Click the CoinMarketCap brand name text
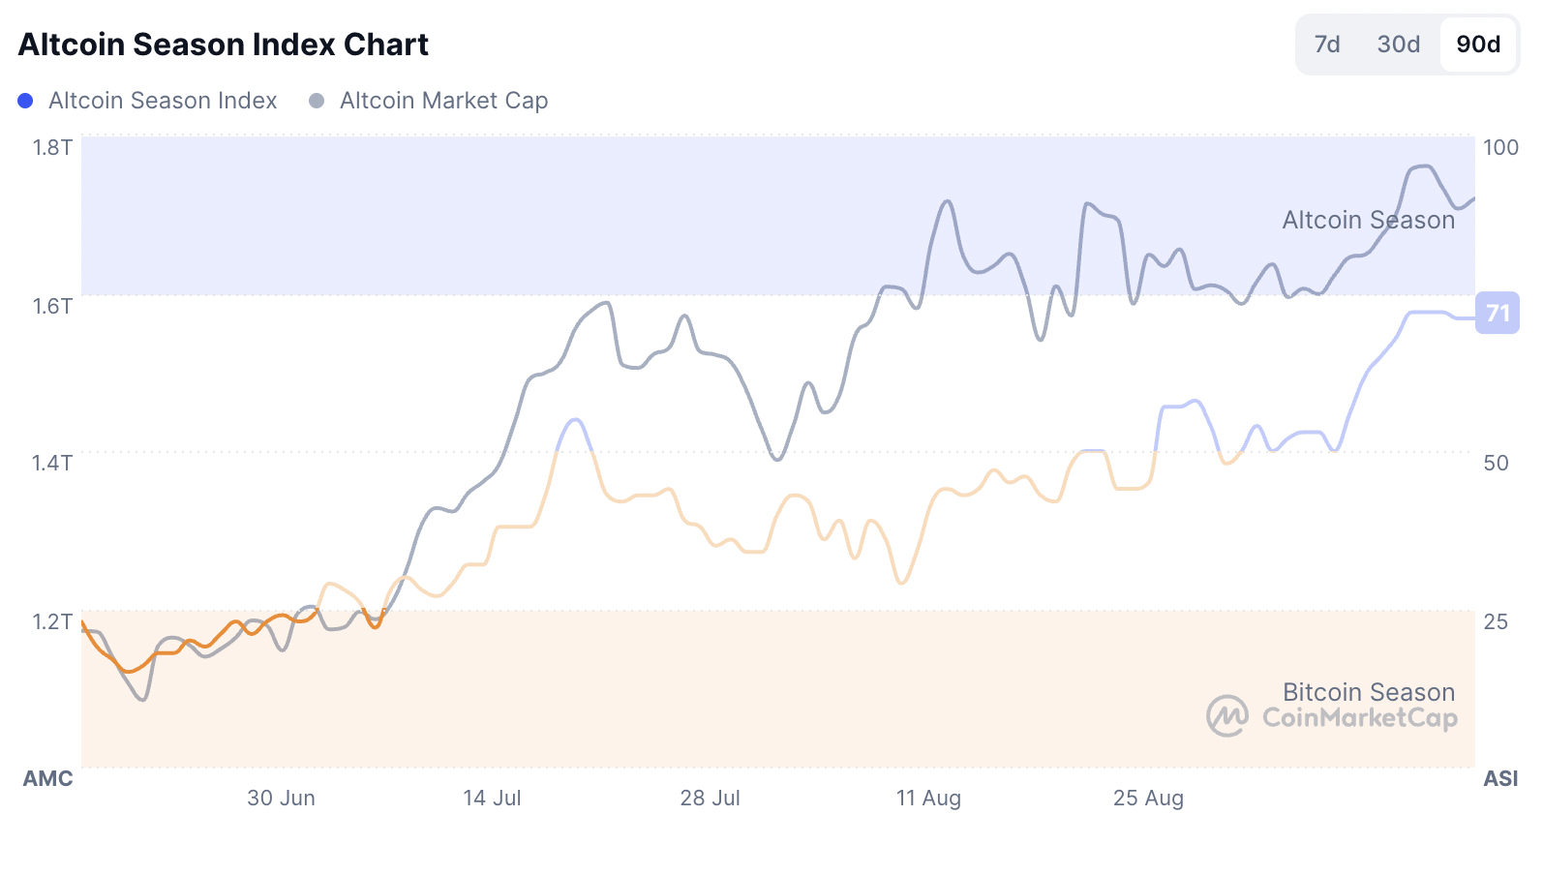The height and width of the screenshot is (875, 1543). coord(1359,717)
